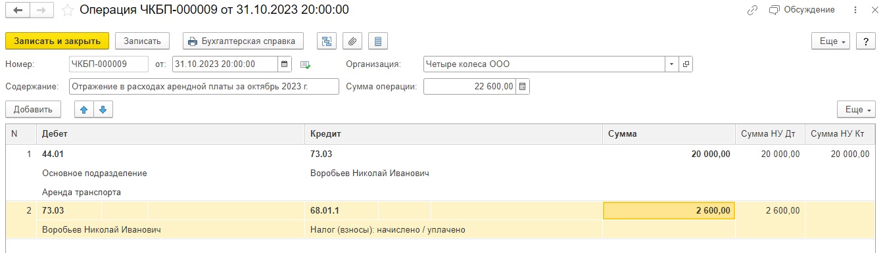Attach a file with the paperclip icon
Screen dimensions: 883x253
click(352, 41)
